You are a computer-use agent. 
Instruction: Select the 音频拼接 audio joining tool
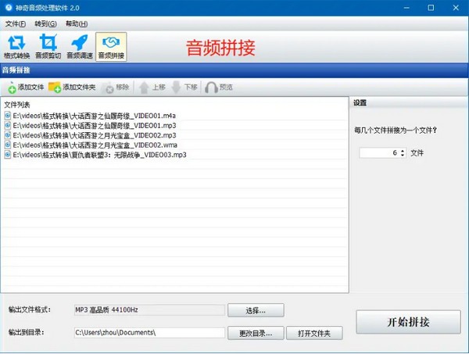111,46
